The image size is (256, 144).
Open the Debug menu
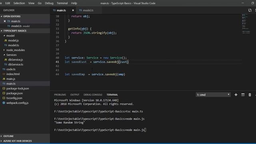click(x=49, y=3)
